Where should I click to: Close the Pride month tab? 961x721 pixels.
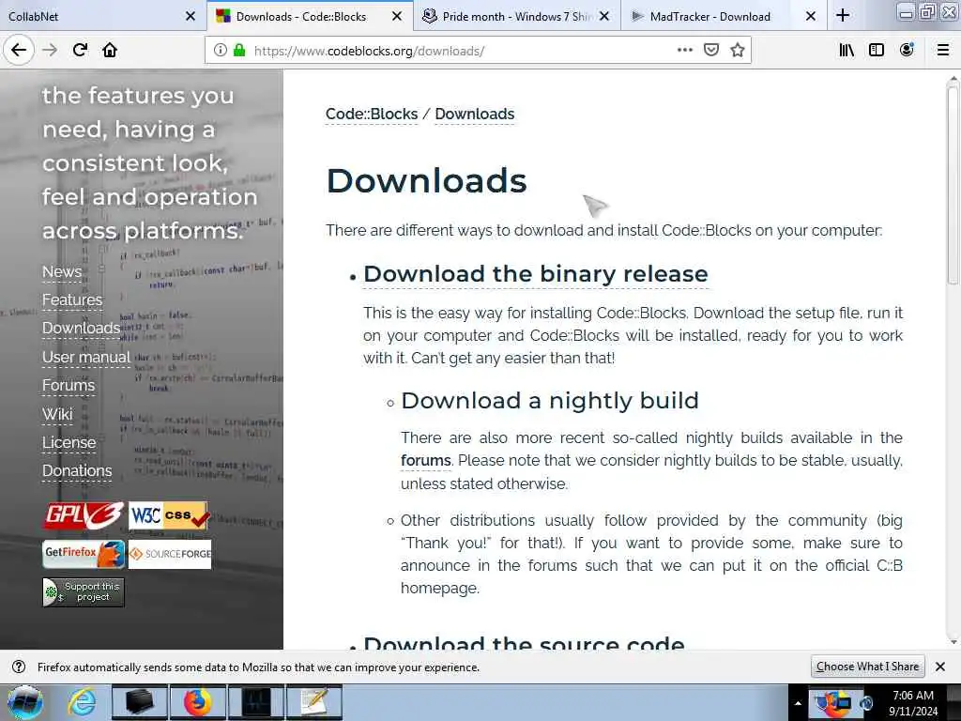[604, 16]
